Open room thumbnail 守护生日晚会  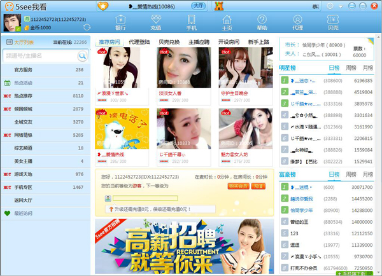[x=246, y=67]
